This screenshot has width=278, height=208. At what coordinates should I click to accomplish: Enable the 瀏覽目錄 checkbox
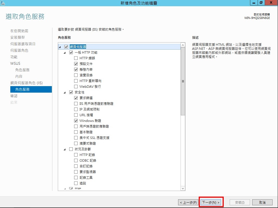[76, 75]
